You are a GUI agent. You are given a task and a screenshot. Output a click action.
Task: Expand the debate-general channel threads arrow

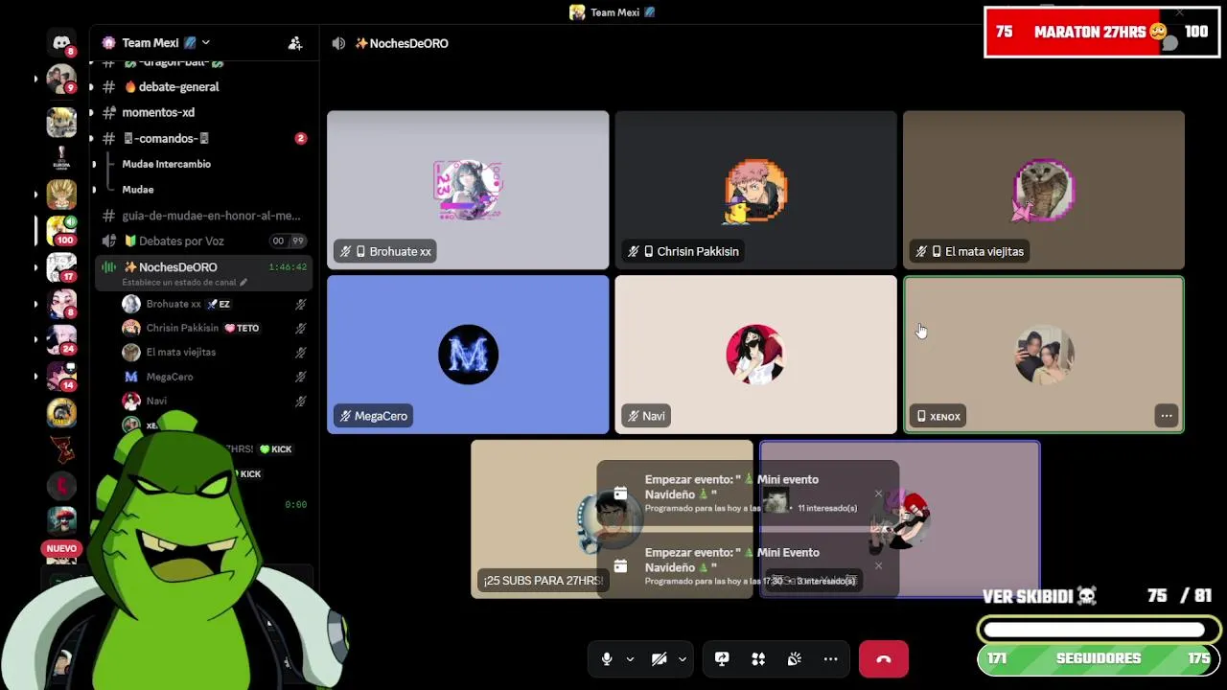tap(91, 87)
